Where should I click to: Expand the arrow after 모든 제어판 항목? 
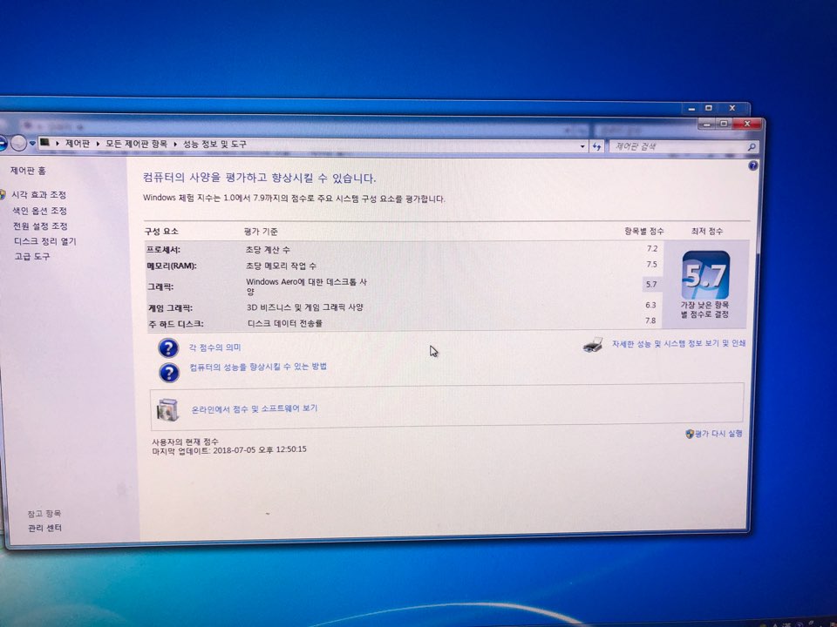click(175, 145)
